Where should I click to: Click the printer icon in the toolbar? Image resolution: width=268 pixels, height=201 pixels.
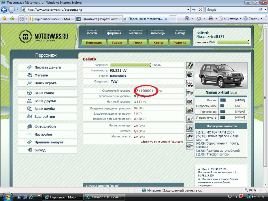click(x=211, y=18)
